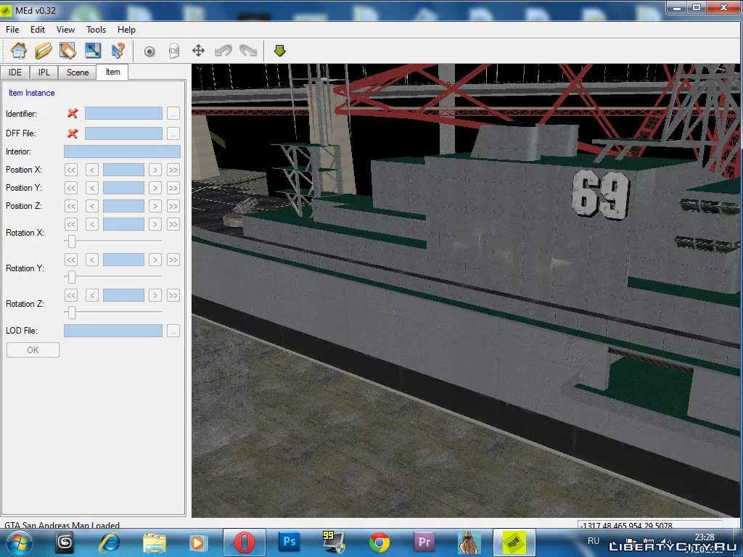Open the Edit menu
This screenshot has width=743, height=557.
point(38,29)
